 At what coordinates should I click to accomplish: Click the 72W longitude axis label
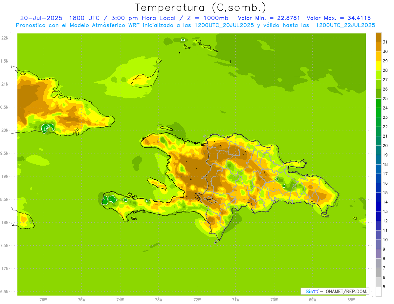pos(197,300)
